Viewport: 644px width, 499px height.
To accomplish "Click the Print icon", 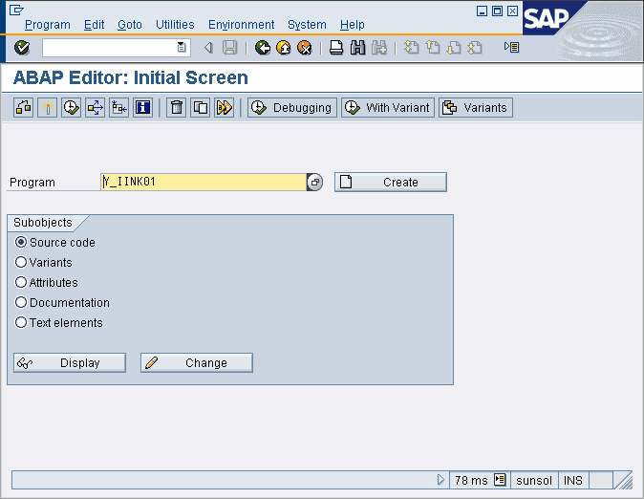I will [x=336, y=48].
